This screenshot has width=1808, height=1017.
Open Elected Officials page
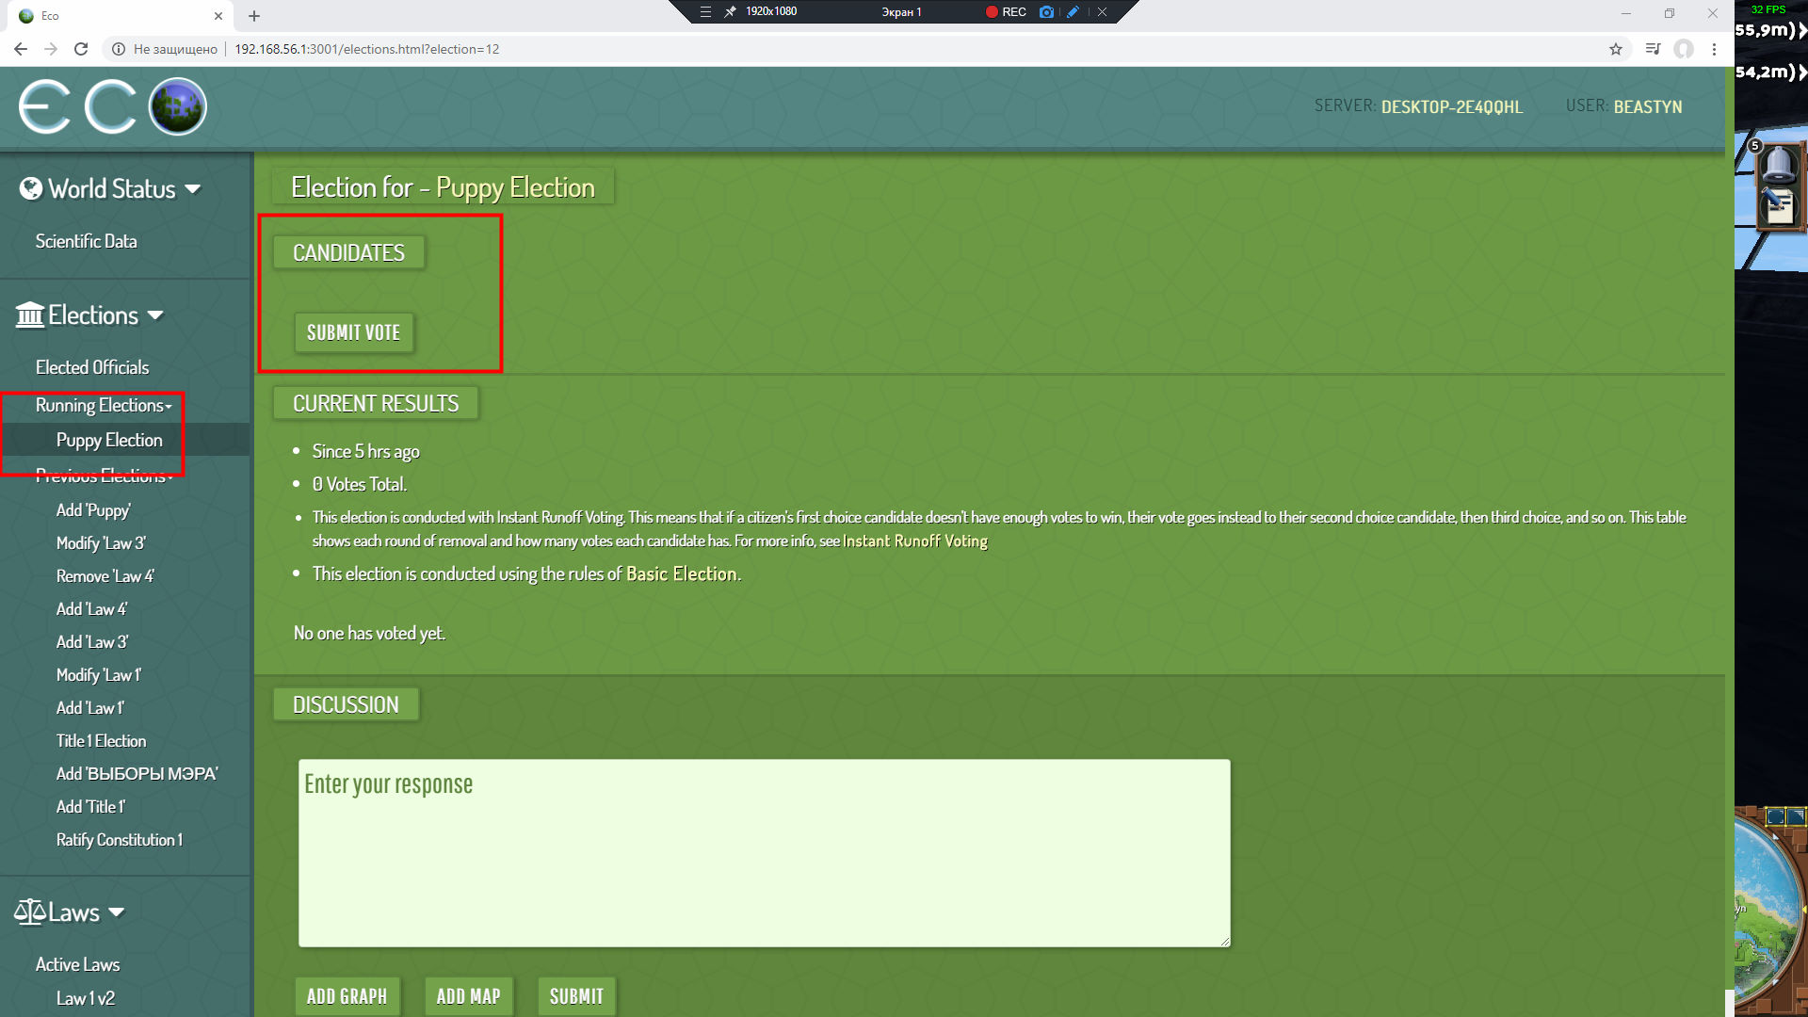(x=92, y=367)
